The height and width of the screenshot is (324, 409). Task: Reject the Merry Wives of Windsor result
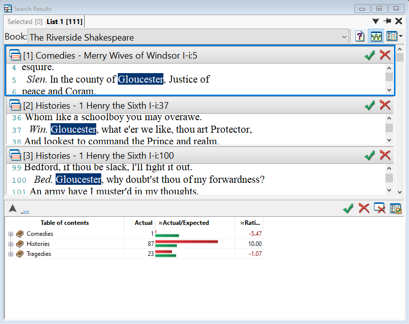coord(385,55)
